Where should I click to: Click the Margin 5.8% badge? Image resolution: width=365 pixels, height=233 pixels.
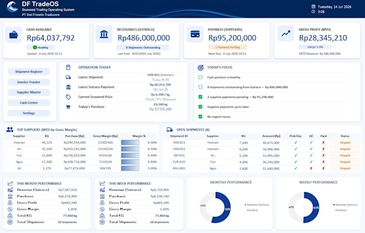tap(315, 47)
